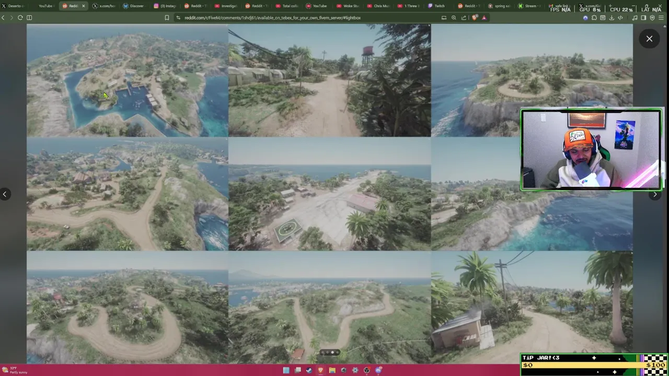Open Brave Rewards triangle icon
The image size is (669, 376).
tap(485, 18)
